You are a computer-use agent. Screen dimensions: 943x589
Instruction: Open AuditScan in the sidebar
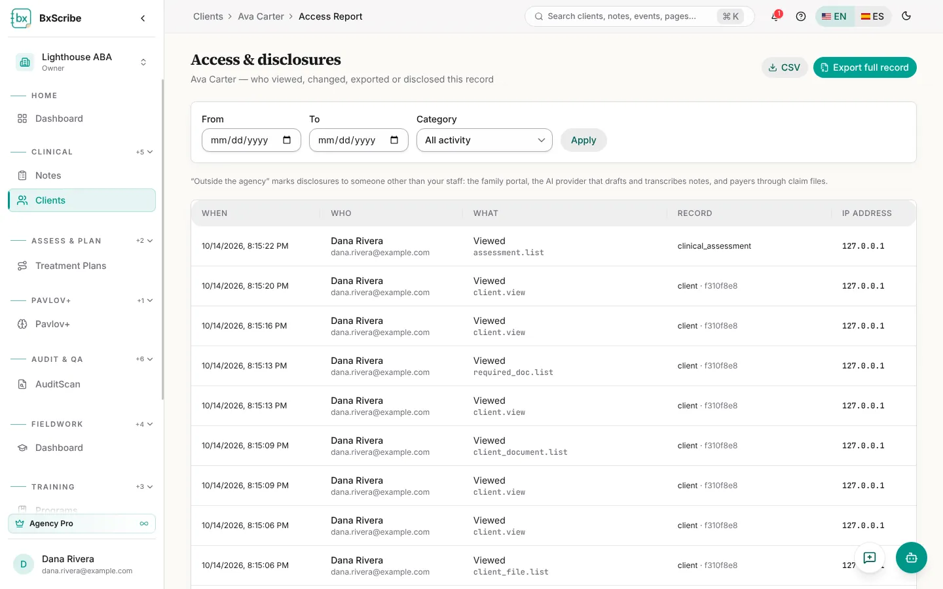click(x=82, y=384)
